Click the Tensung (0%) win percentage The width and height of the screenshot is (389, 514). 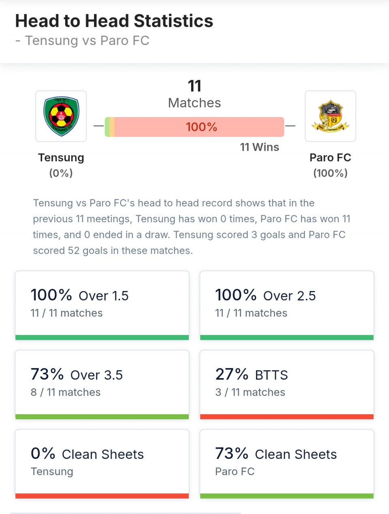coord(61,173)
